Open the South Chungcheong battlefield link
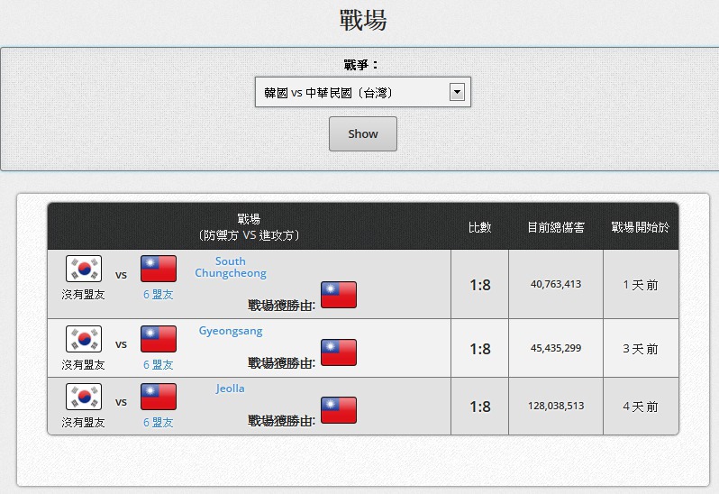Screen dimensions: 719x494 tap(230, 267)
